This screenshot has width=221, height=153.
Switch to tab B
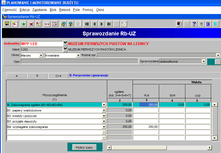click(x=37, y=76)
